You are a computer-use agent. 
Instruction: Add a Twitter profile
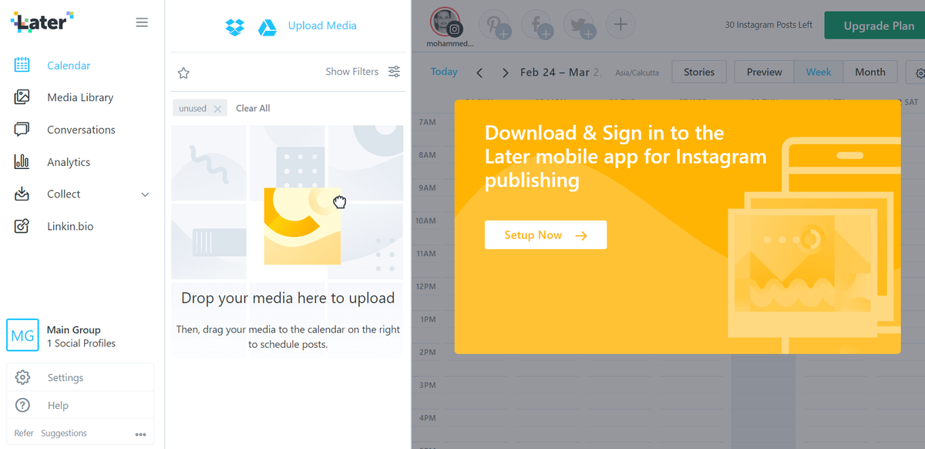(579, 25)
